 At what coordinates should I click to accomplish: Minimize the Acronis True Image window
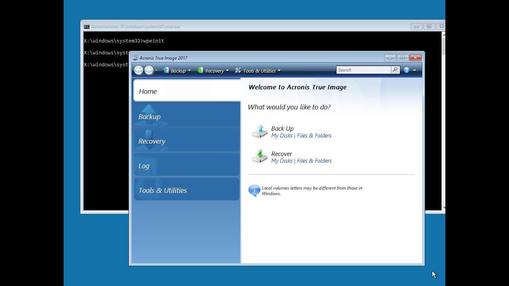(x=390, y=58)
